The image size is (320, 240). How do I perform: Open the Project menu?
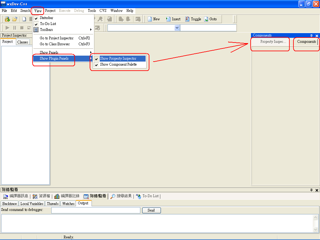click(50, 11)
